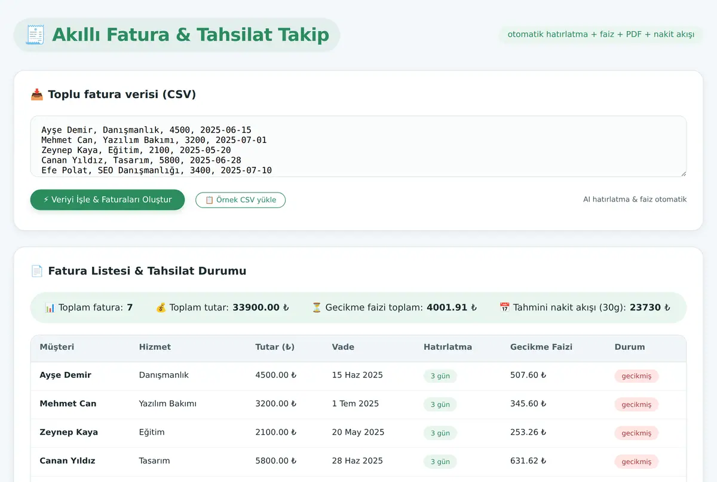The width and height of the screenshot is (717, 482).
Task: Click the cash flow estimate 23730 ₺
Action: tap(650, 307)
